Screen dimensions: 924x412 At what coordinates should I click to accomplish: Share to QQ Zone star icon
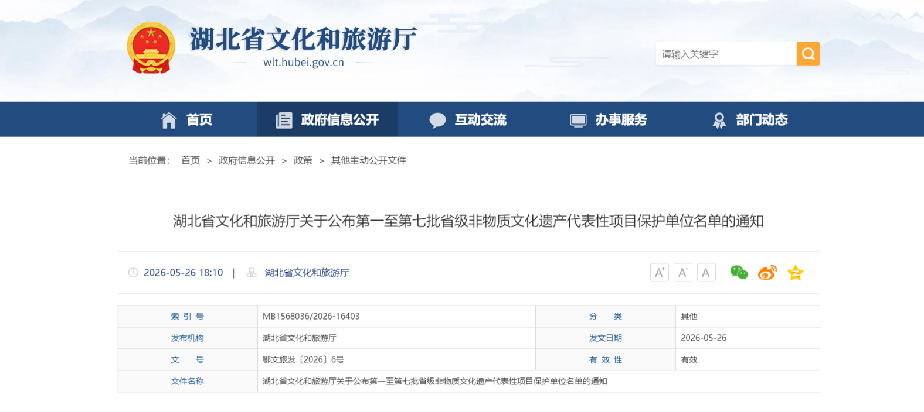795,273
